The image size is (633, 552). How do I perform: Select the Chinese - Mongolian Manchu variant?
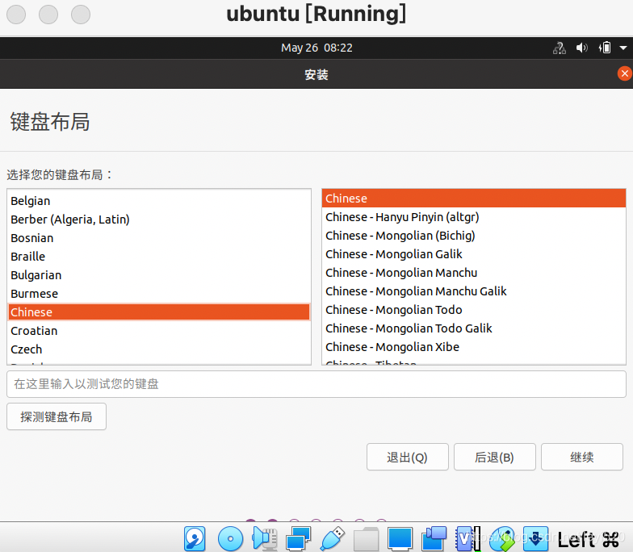(474, 273)
